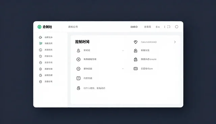Click the shopping bag icon with arrow

pos(136,51)
